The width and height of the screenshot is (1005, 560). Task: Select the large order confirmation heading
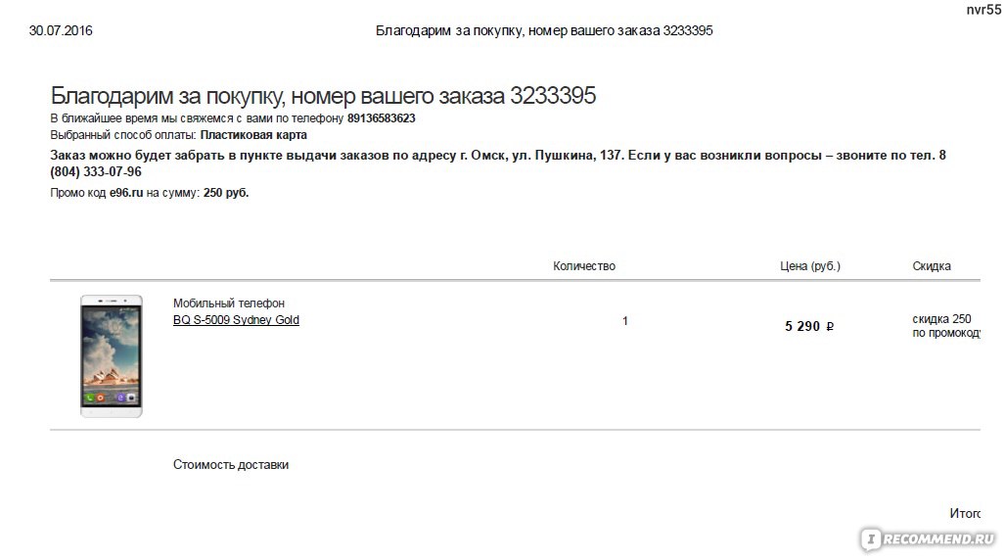pyautogui.click(x=323, y=96)
